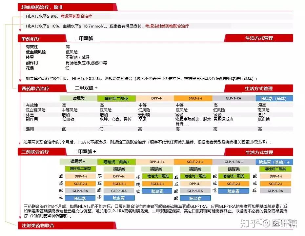Click the green 噻唑烷二酮类 header in two-drug table

(116, 98)
